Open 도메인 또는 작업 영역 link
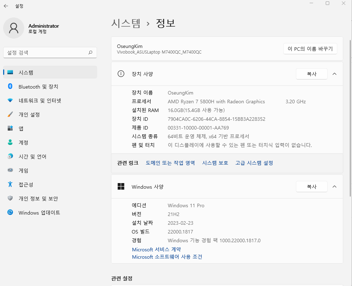 (170, 163)
